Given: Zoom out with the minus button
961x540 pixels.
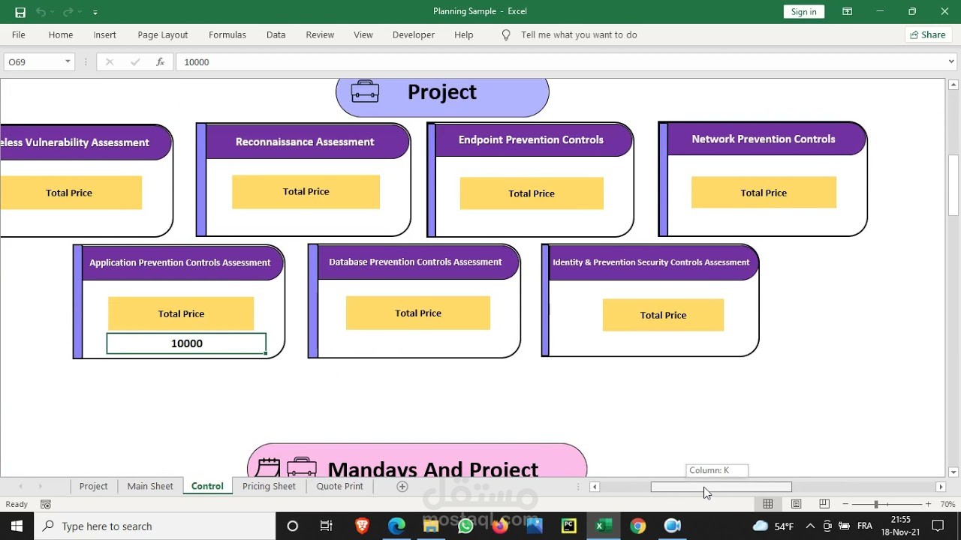Looking at the screenshot, I should point(845,504).
